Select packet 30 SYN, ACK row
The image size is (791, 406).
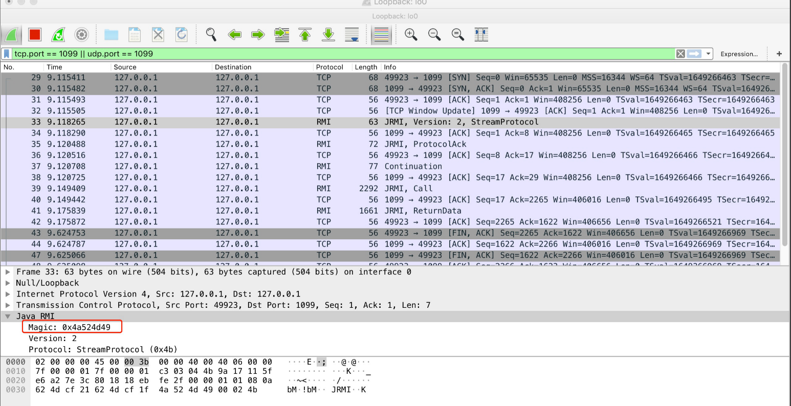coord(391,89)
